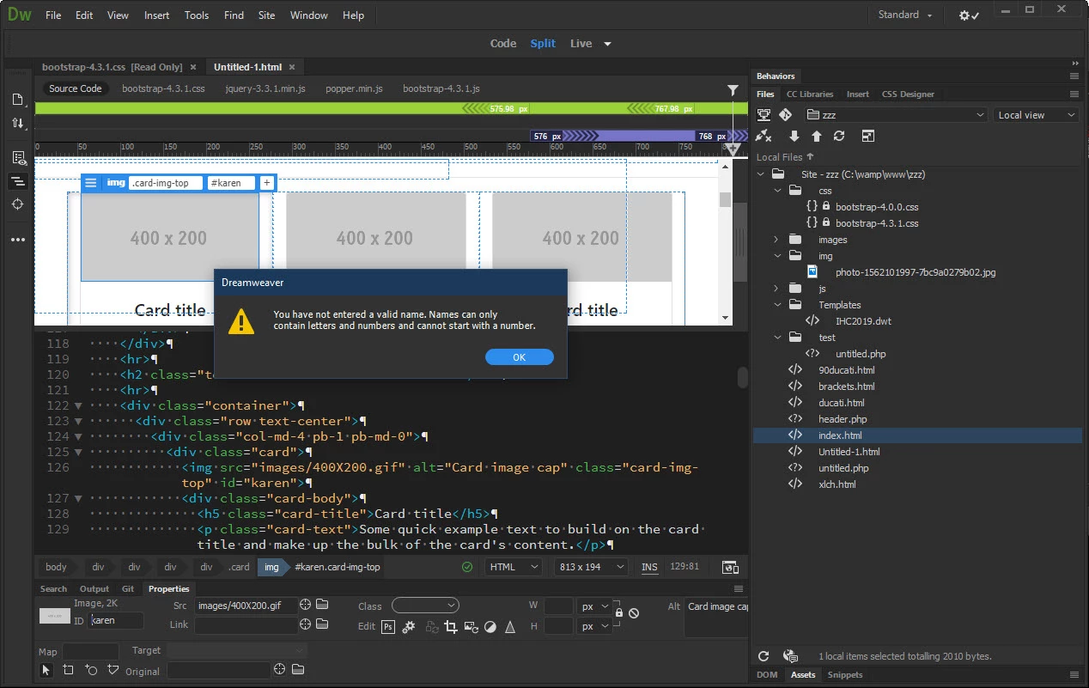Expand the js folder in Files
Viewport: 1089px width, 688px height.
[776, 289]
